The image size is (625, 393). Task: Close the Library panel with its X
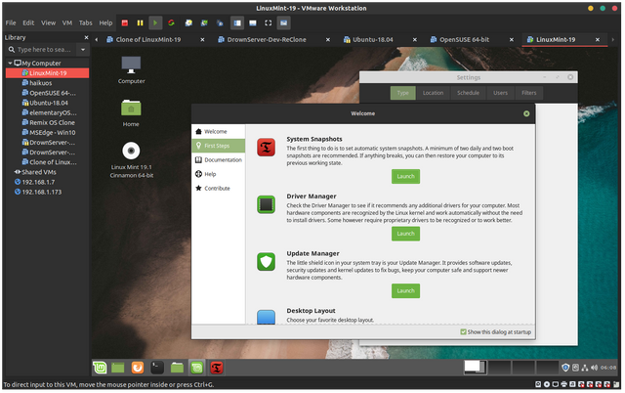click(86, 37)
